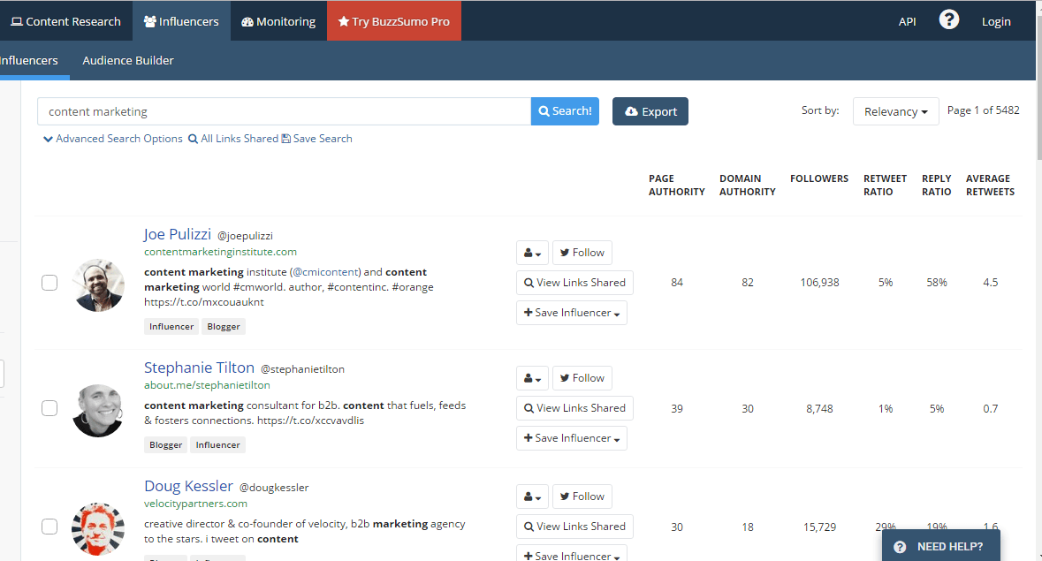View Links Shared by Doug Kessler
Screen dimensions: 1042x561
pos(574,527)
